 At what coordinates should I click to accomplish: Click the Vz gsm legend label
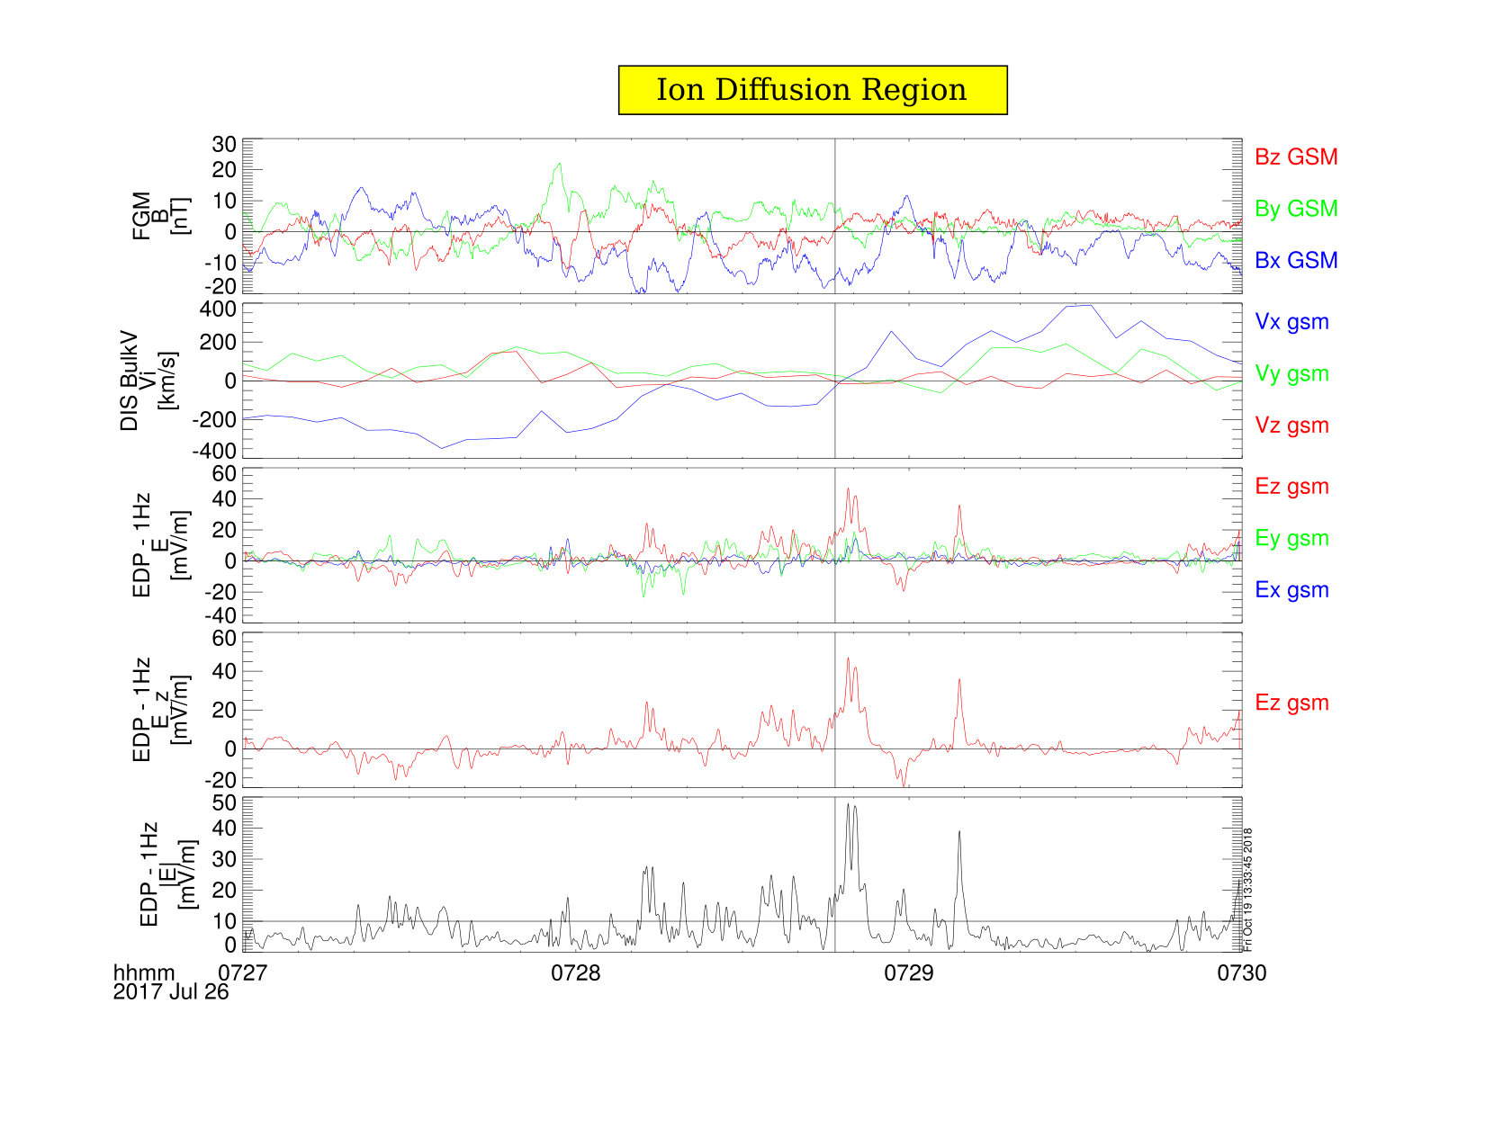point(1291,426)
